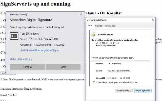Viewport: 162px width, 101px height.
Task: Open the Daha fazla seçenek link
Action: (21, 59)
